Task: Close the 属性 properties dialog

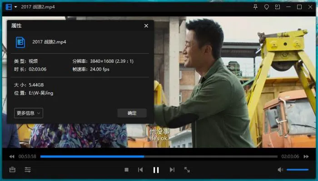Action: click(x=146, y=26)
